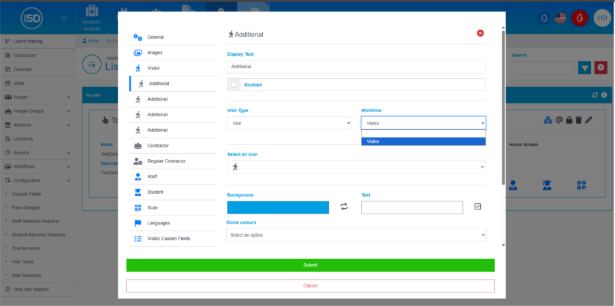Click the blue filter funnel button
Viewport: 615px width, 306px height.
[x=584, y=68]
